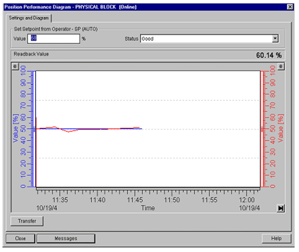Click the blue Value [%] axis title
299x252 pixels.
pos(16,128)
